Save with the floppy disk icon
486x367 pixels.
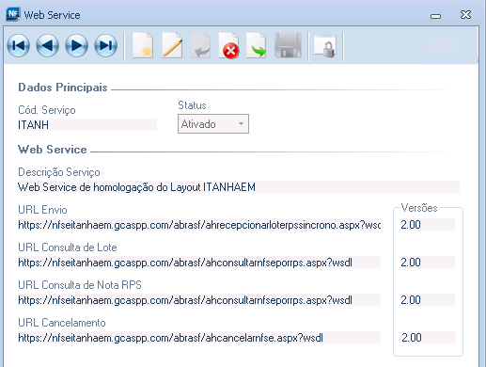pos(288,46)
